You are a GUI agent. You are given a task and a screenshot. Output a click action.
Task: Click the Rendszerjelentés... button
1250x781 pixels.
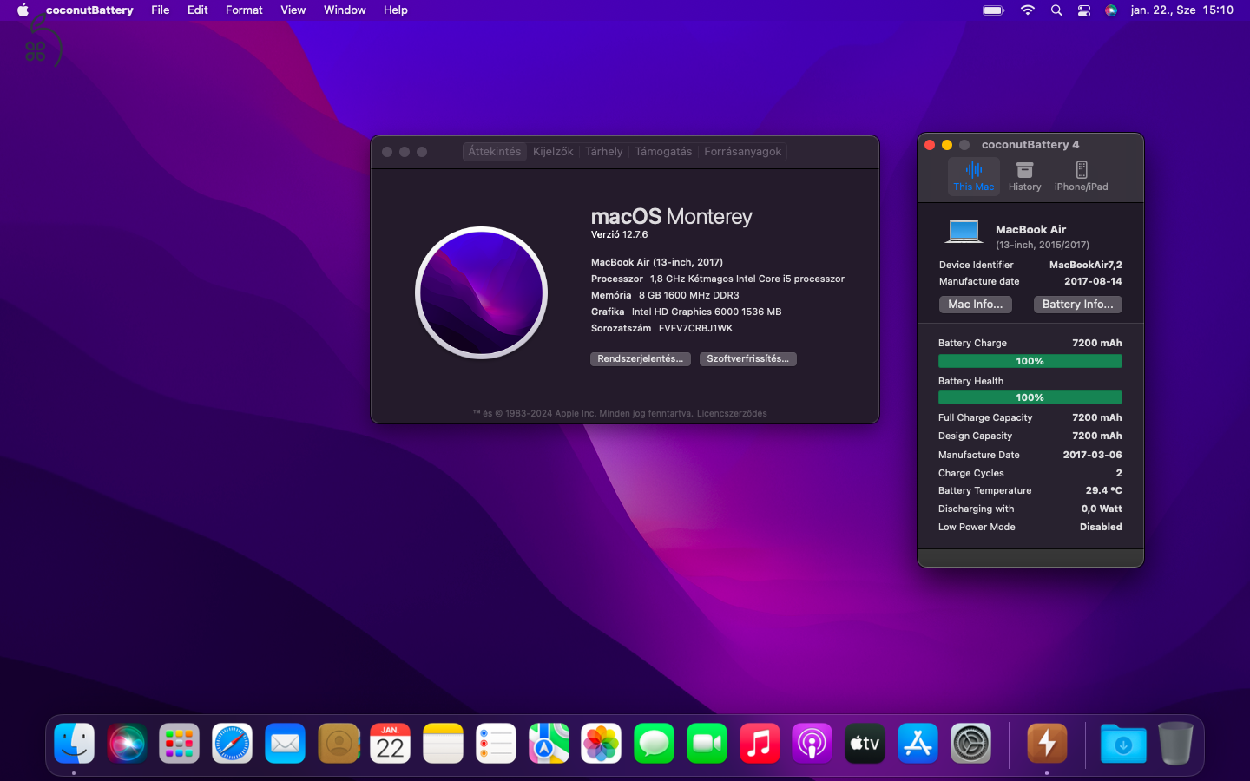(x=641, y=358)
